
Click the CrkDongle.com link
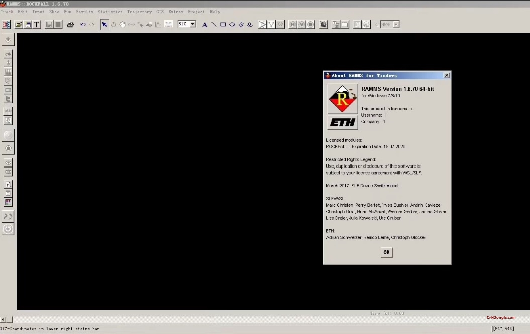point(501,317)
